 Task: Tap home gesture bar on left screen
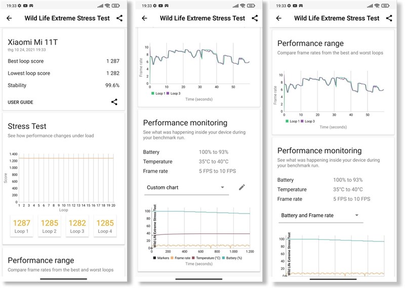point(64,279)
